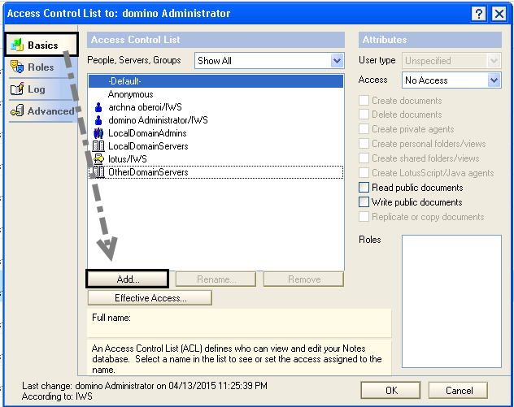
Task: Click the group icon beside LocalDomainAdmins
Action: (x=98, y=133)
